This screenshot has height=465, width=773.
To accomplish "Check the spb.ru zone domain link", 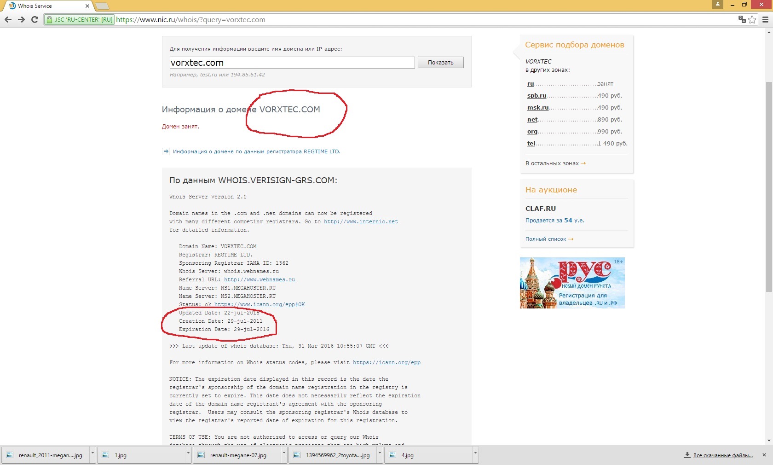I will coord(536,96).
